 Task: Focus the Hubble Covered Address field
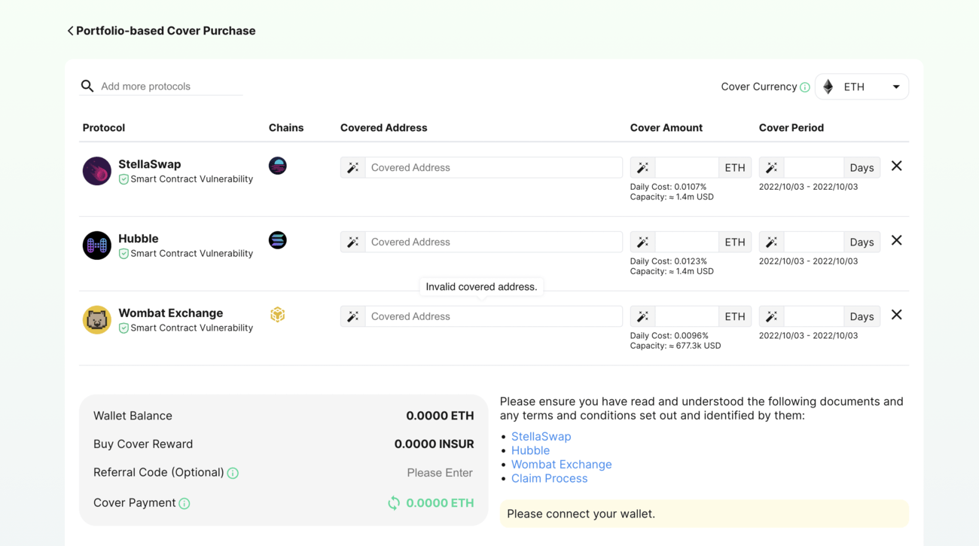494,242
